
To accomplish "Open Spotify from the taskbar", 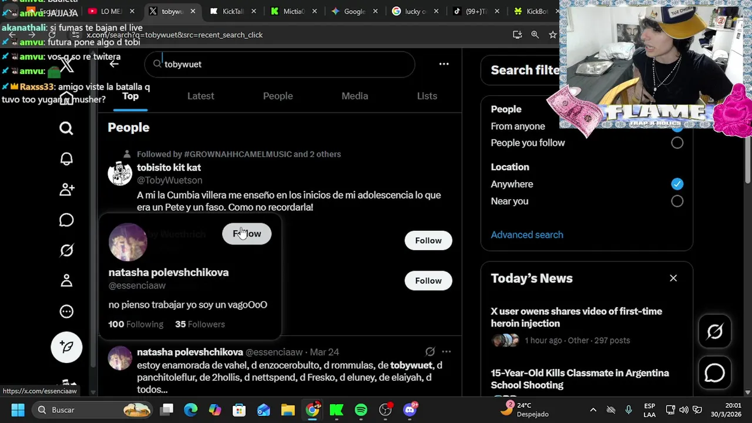I will 361,409.
